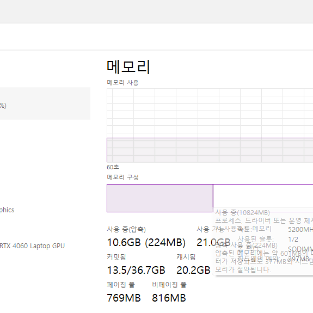The image size is (313, 313).
Task: Select the RTX 4060 Laptop GPU sidebar entry
Action: pos(32,246)
